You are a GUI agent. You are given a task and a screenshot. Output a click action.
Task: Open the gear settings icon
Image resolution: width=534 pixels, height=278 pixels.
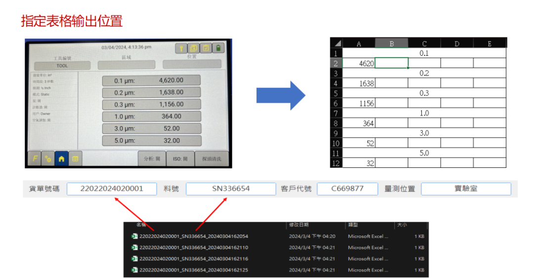(48, 159)
